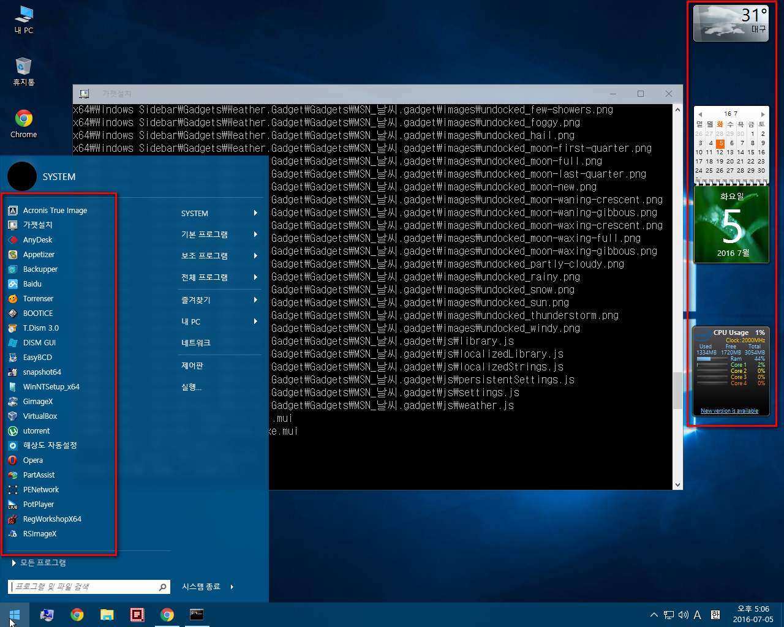Click the SYSTEM user name header
784x627 pixels.
click(59, 177)
